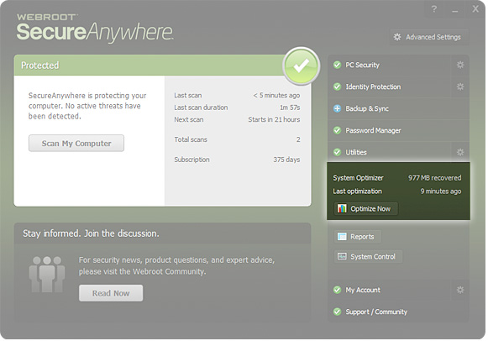The image size is (488, 341).
Task: Click Identity Protection green check icon
Action: tap(337, 87)
